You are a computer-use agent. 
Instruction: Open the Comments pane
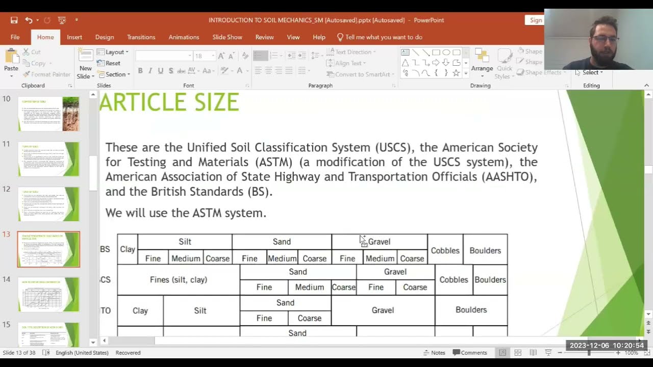coord(470,353)
